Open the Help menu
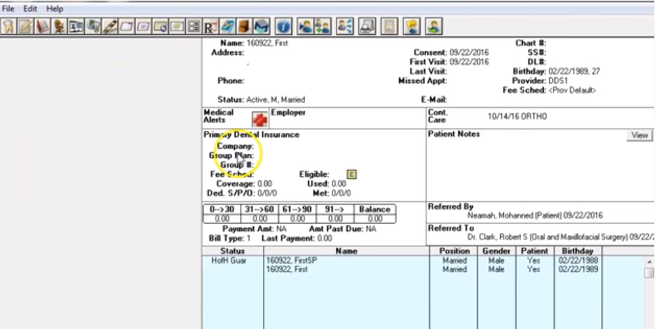 pos(54,8)
